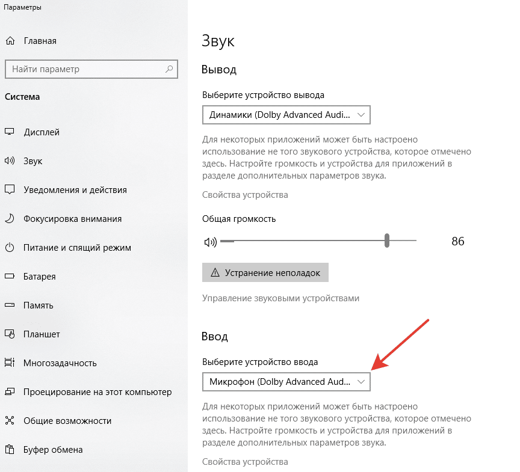520x472 pixels.
Task: Open the Память settings section
Action: click(x=39, y=305)
